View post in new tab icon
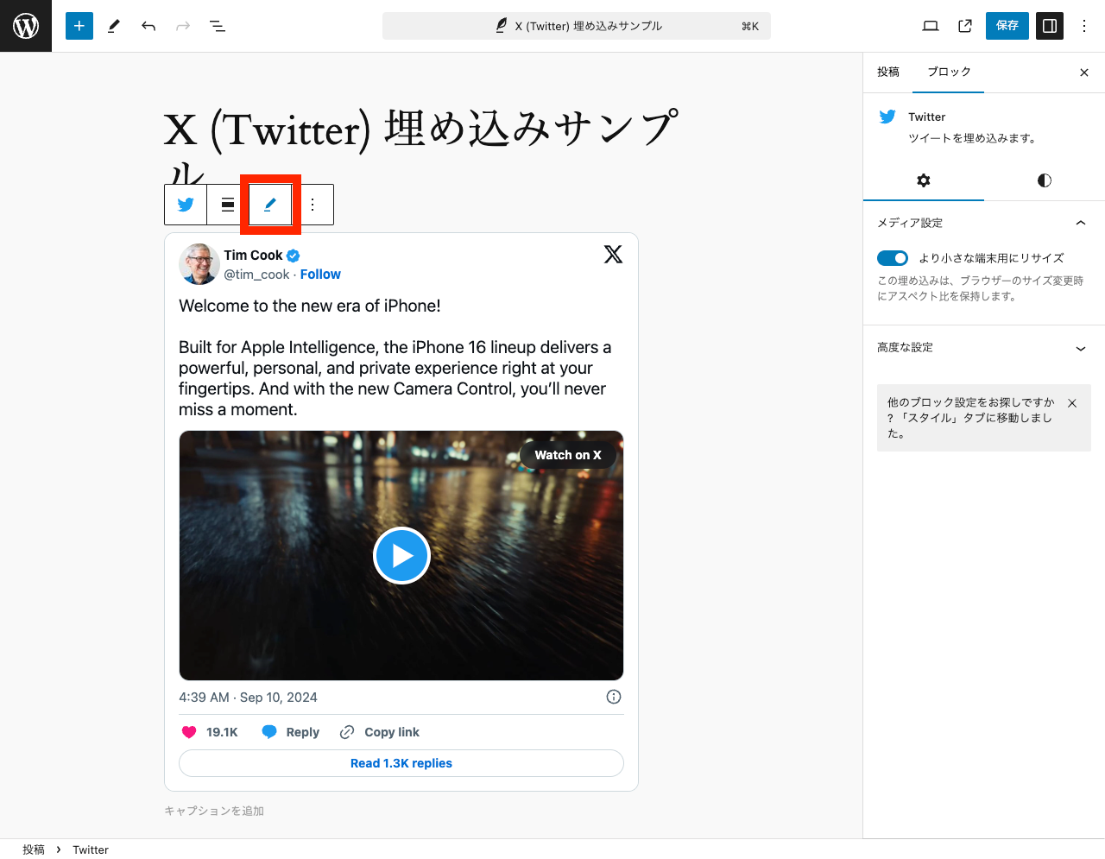The height and width of the screenshot is (859, 1105). pyautogui.click(x=965, y=26)
